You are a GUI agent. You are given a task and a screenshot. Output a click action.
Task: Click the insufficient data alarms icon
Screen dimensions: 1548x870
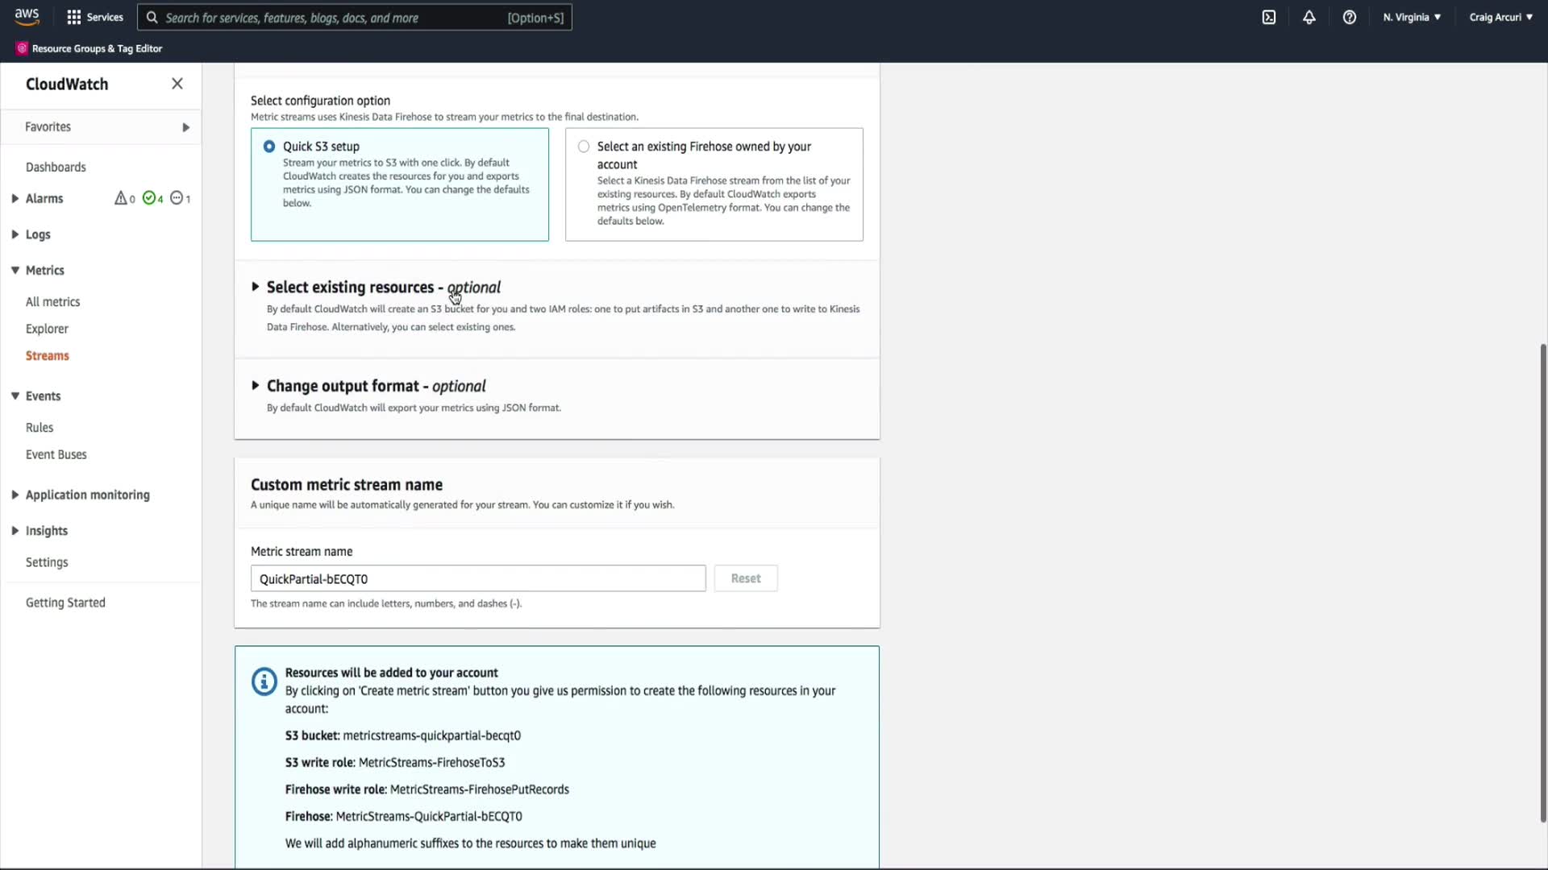point(177,198)
